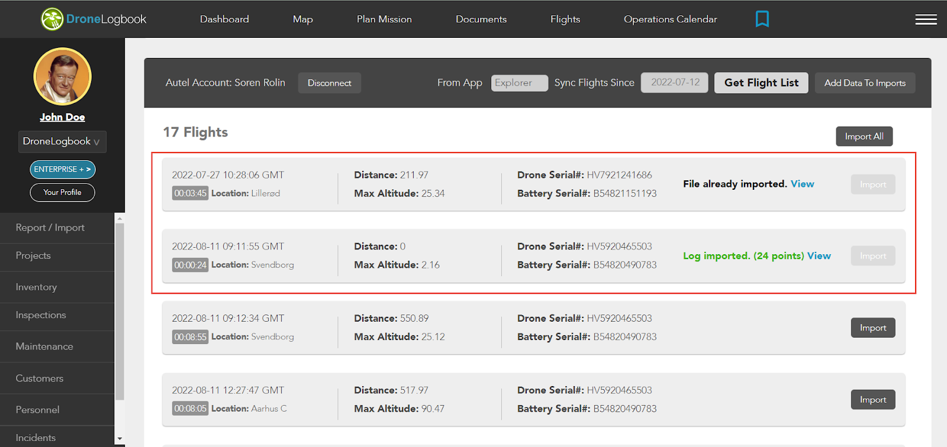
Task: Click Max Altitude: 90.47 value
Action: click(433, 409)
